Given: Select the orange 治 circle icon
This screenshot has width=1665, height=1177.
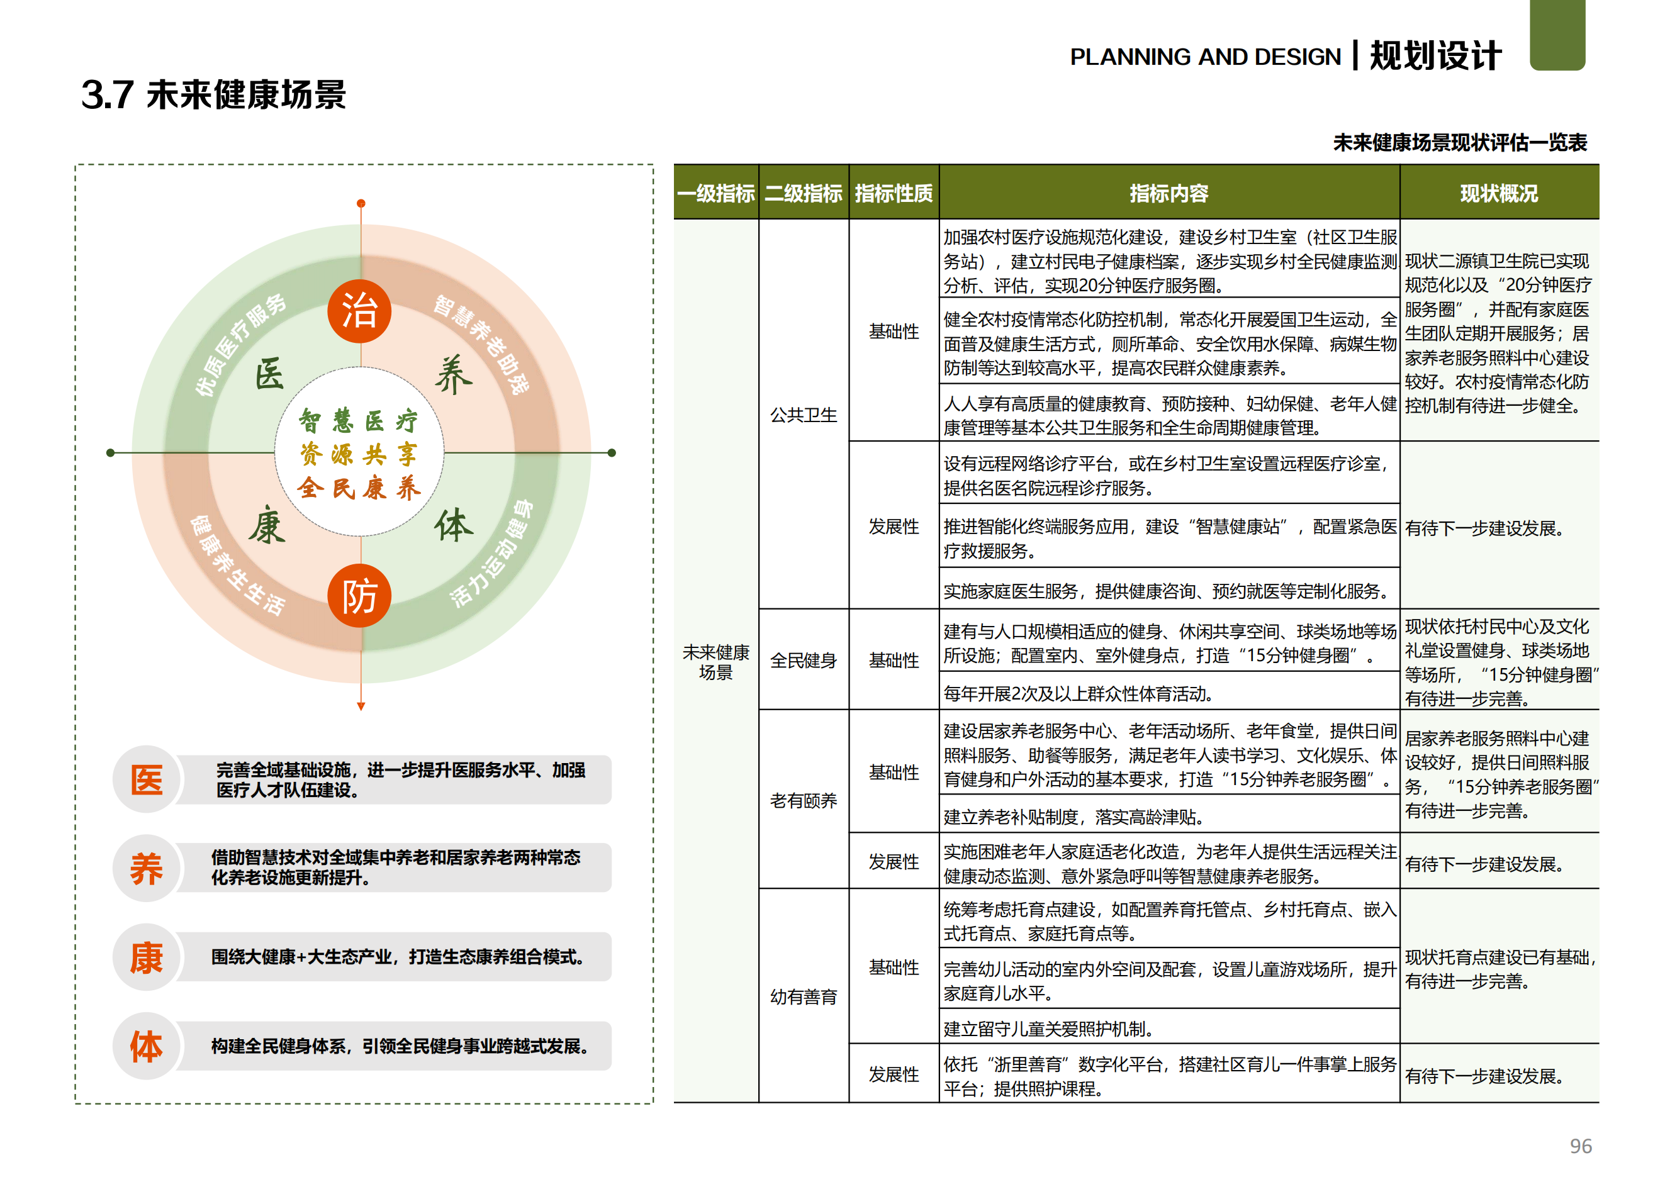Looking at the screenshot, I should [362, 310].
